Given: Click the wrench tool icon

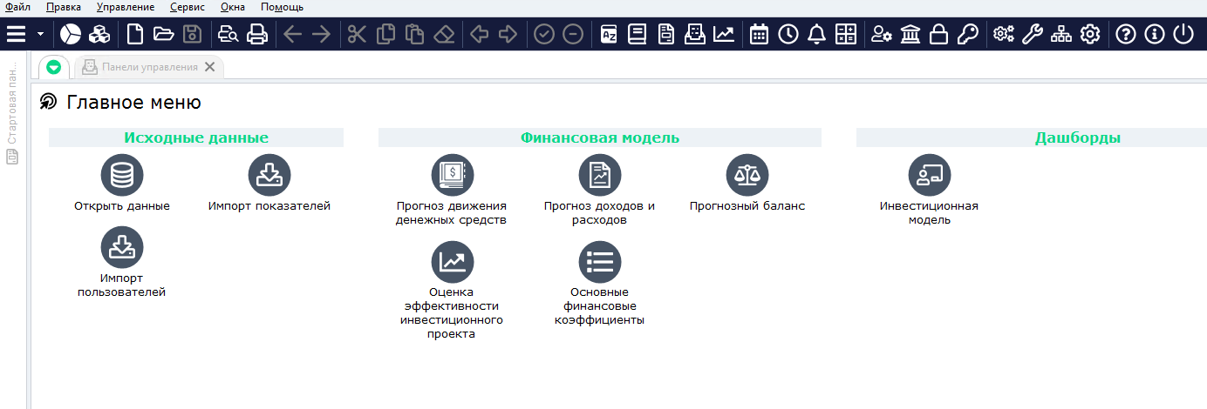Looking at the screenshot, I should [x=1033, y=34].
